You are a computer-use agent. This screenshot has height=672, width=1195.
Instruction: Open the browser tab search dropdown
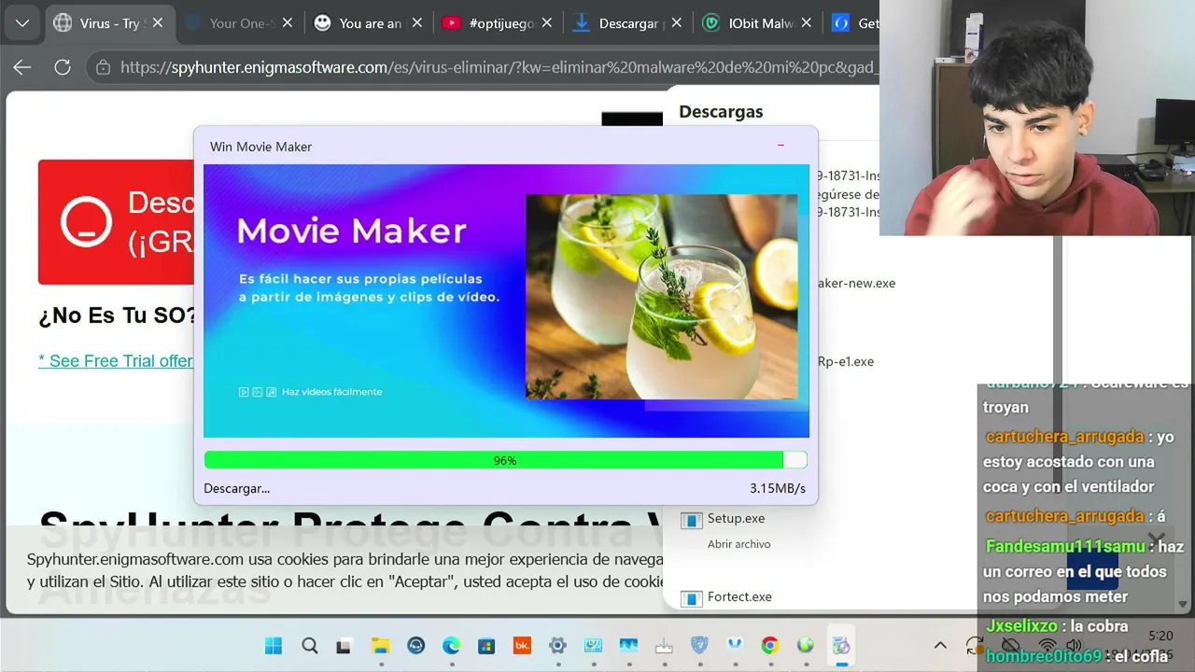click(x=22, y=23)
